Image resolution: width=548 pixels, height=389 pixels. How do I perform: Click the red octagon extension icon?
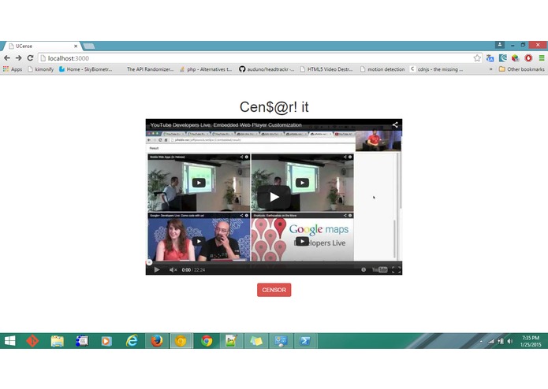click(528, 58)
